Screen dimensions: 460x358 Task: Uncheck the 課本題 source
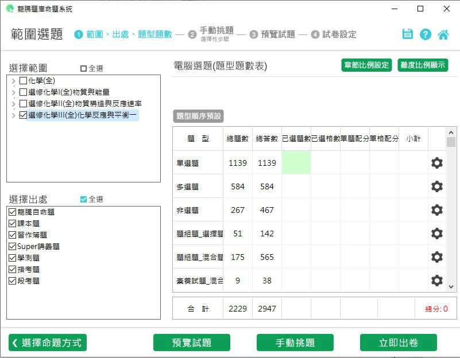[12, 224]
